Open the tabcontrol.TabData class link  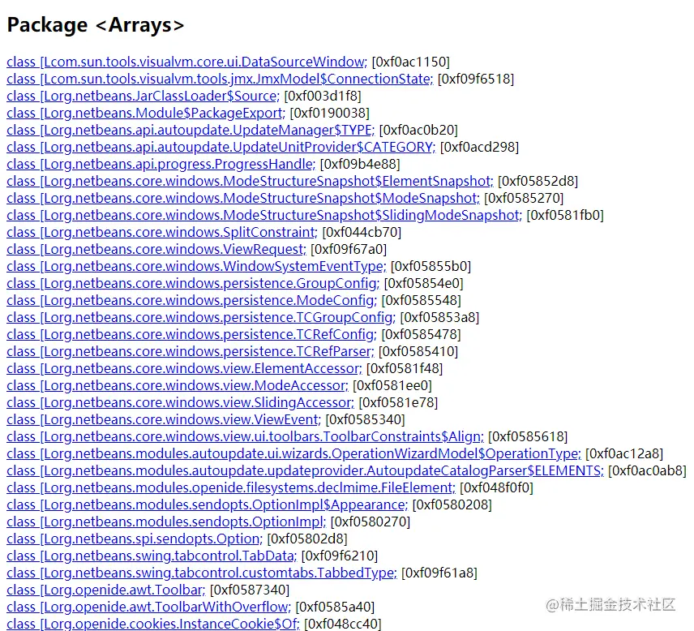pos(152,556)
